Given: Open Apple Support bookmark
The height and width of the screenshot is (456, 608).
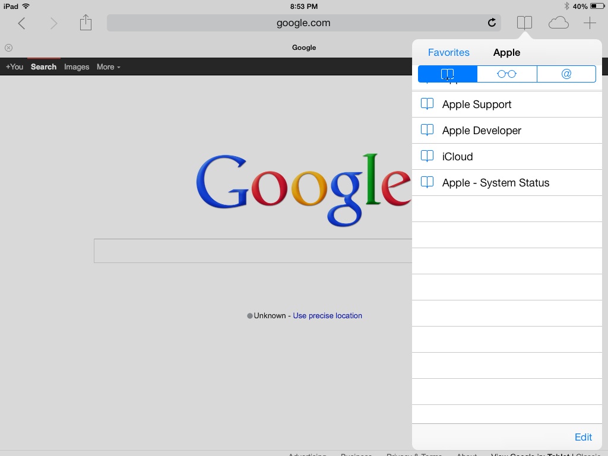Looking at the screenshot, I should pyautogui.click(x=507, y=104).
